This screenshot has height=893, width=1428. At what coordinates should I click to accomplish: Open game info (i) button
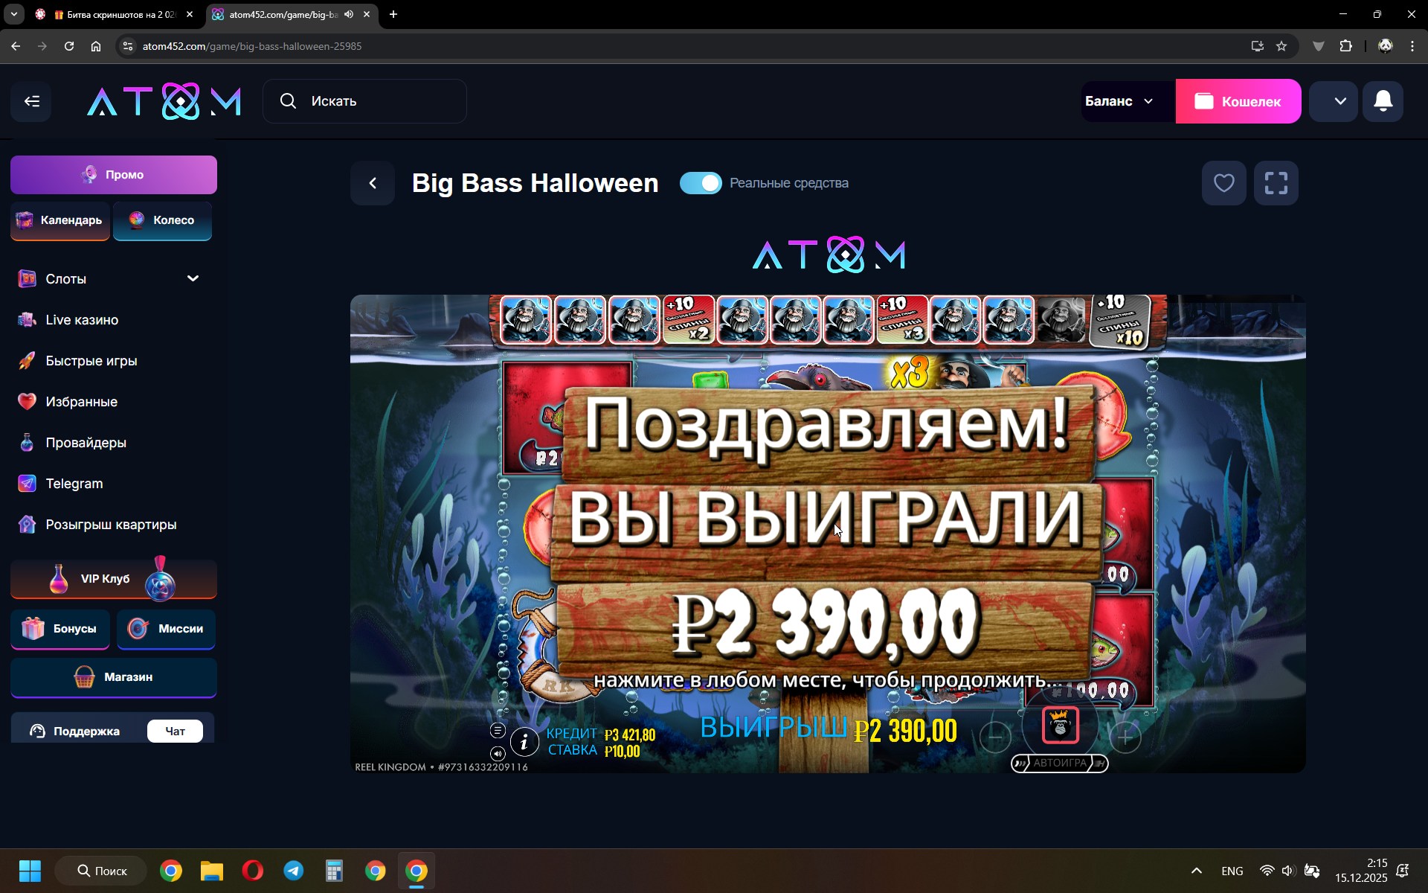tap(524, 741)
